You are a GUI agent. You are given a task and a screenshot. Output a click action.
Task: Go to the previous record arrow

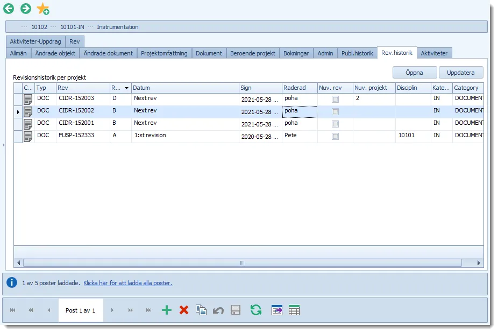[x=49, y=310]
